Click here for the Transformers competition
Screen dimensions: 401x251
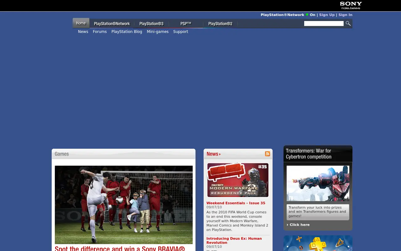[x=299, y=225]
